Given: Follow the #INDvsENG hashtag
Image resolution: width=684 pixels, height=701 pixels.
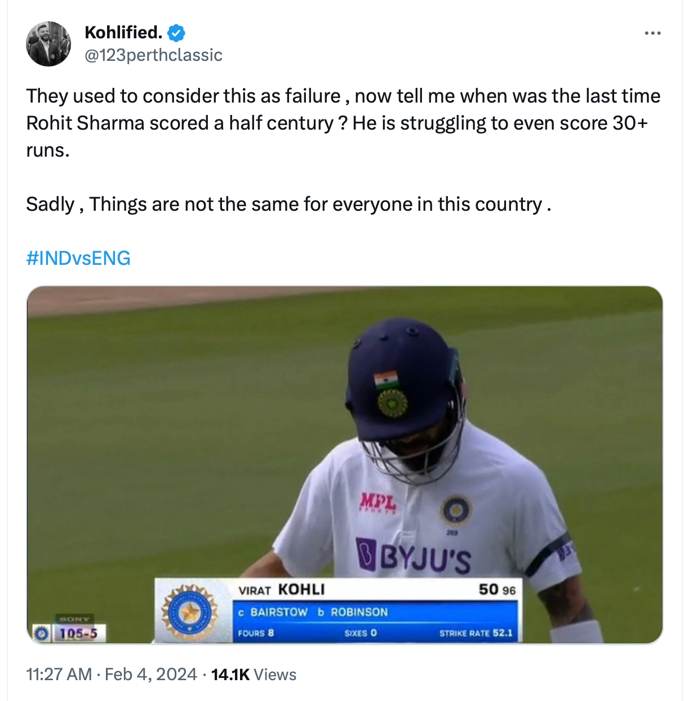Looking at the screenshot, I should (x=78, y=258).
